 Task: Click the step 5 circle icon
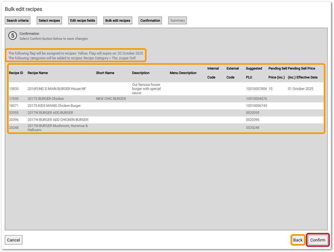click(x=12, y=36)
